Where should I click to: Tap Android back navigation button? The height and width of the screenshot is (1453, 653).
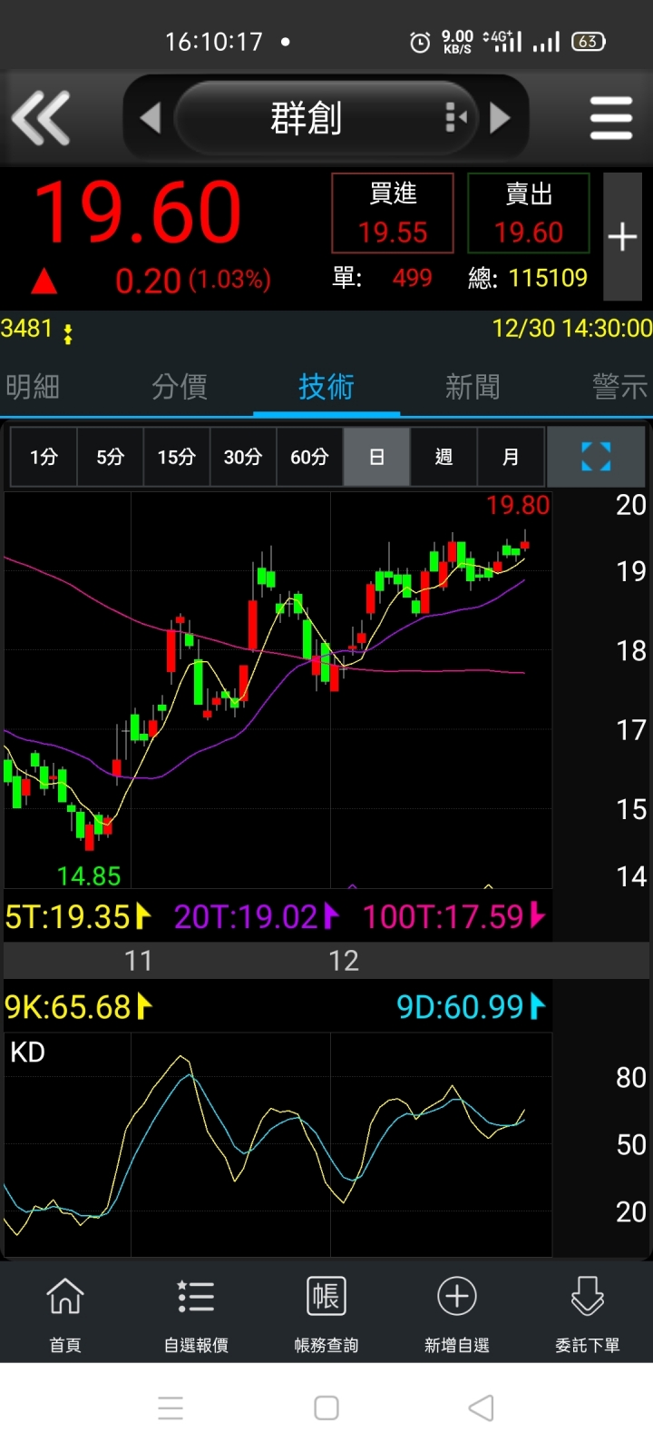481,1409
